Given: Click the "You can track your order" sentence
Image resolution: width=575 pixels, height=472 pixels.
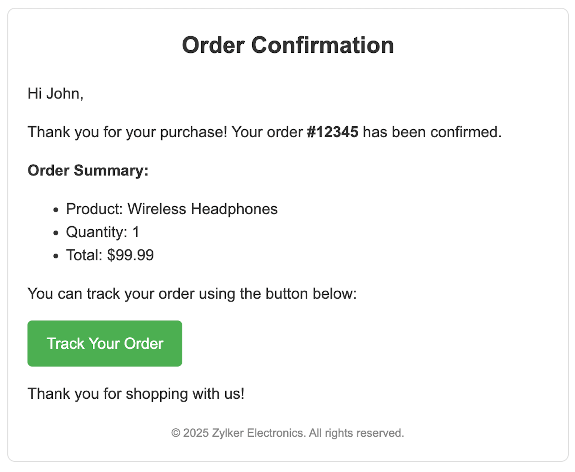Looking at the screenshot, I should pyautogui.click(x=192, y=294).
